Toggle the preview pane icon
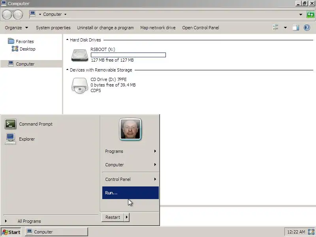 [295, 28]
